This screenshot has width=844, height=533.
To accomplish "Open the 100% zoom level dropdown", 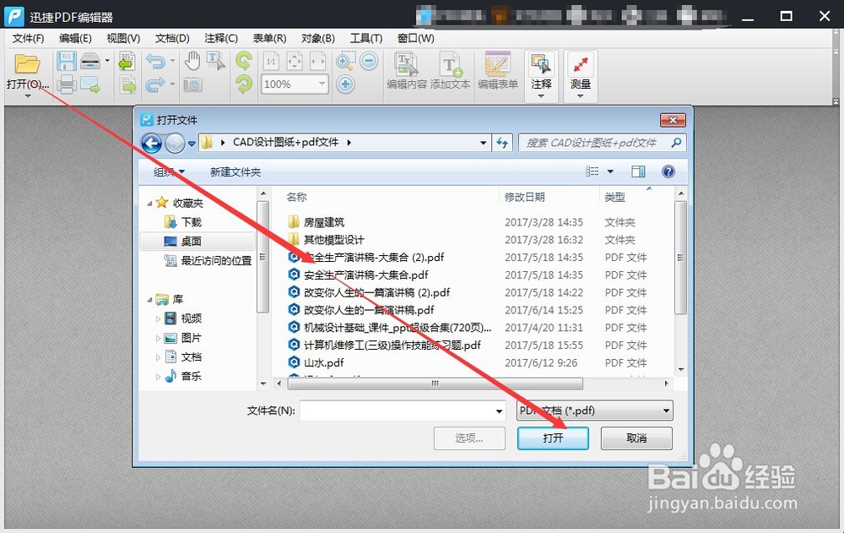I will tap(322, 84).
